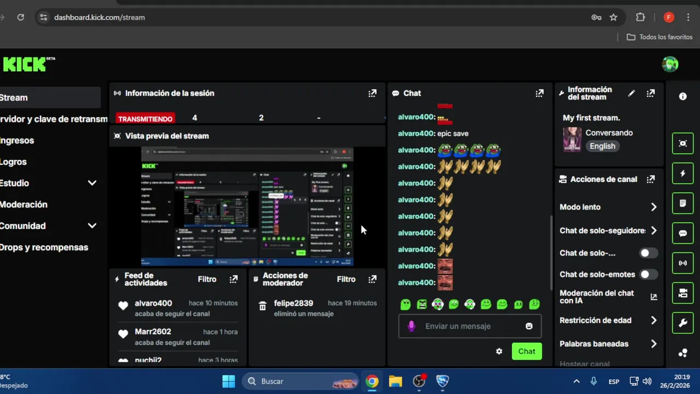Edit stream info with the pencil icon
Image resolution: width=700 pixels, height=394 pixels.
(632, 93)
